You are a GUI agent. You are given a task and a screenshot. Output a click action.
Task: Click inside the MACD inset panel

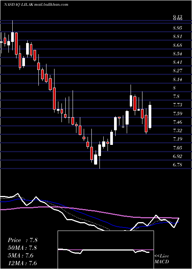point(106,250)
